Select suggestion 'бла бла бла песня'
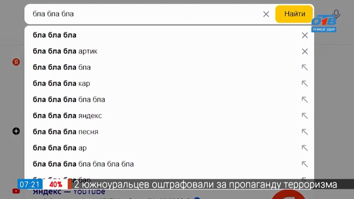 (169, 131)
